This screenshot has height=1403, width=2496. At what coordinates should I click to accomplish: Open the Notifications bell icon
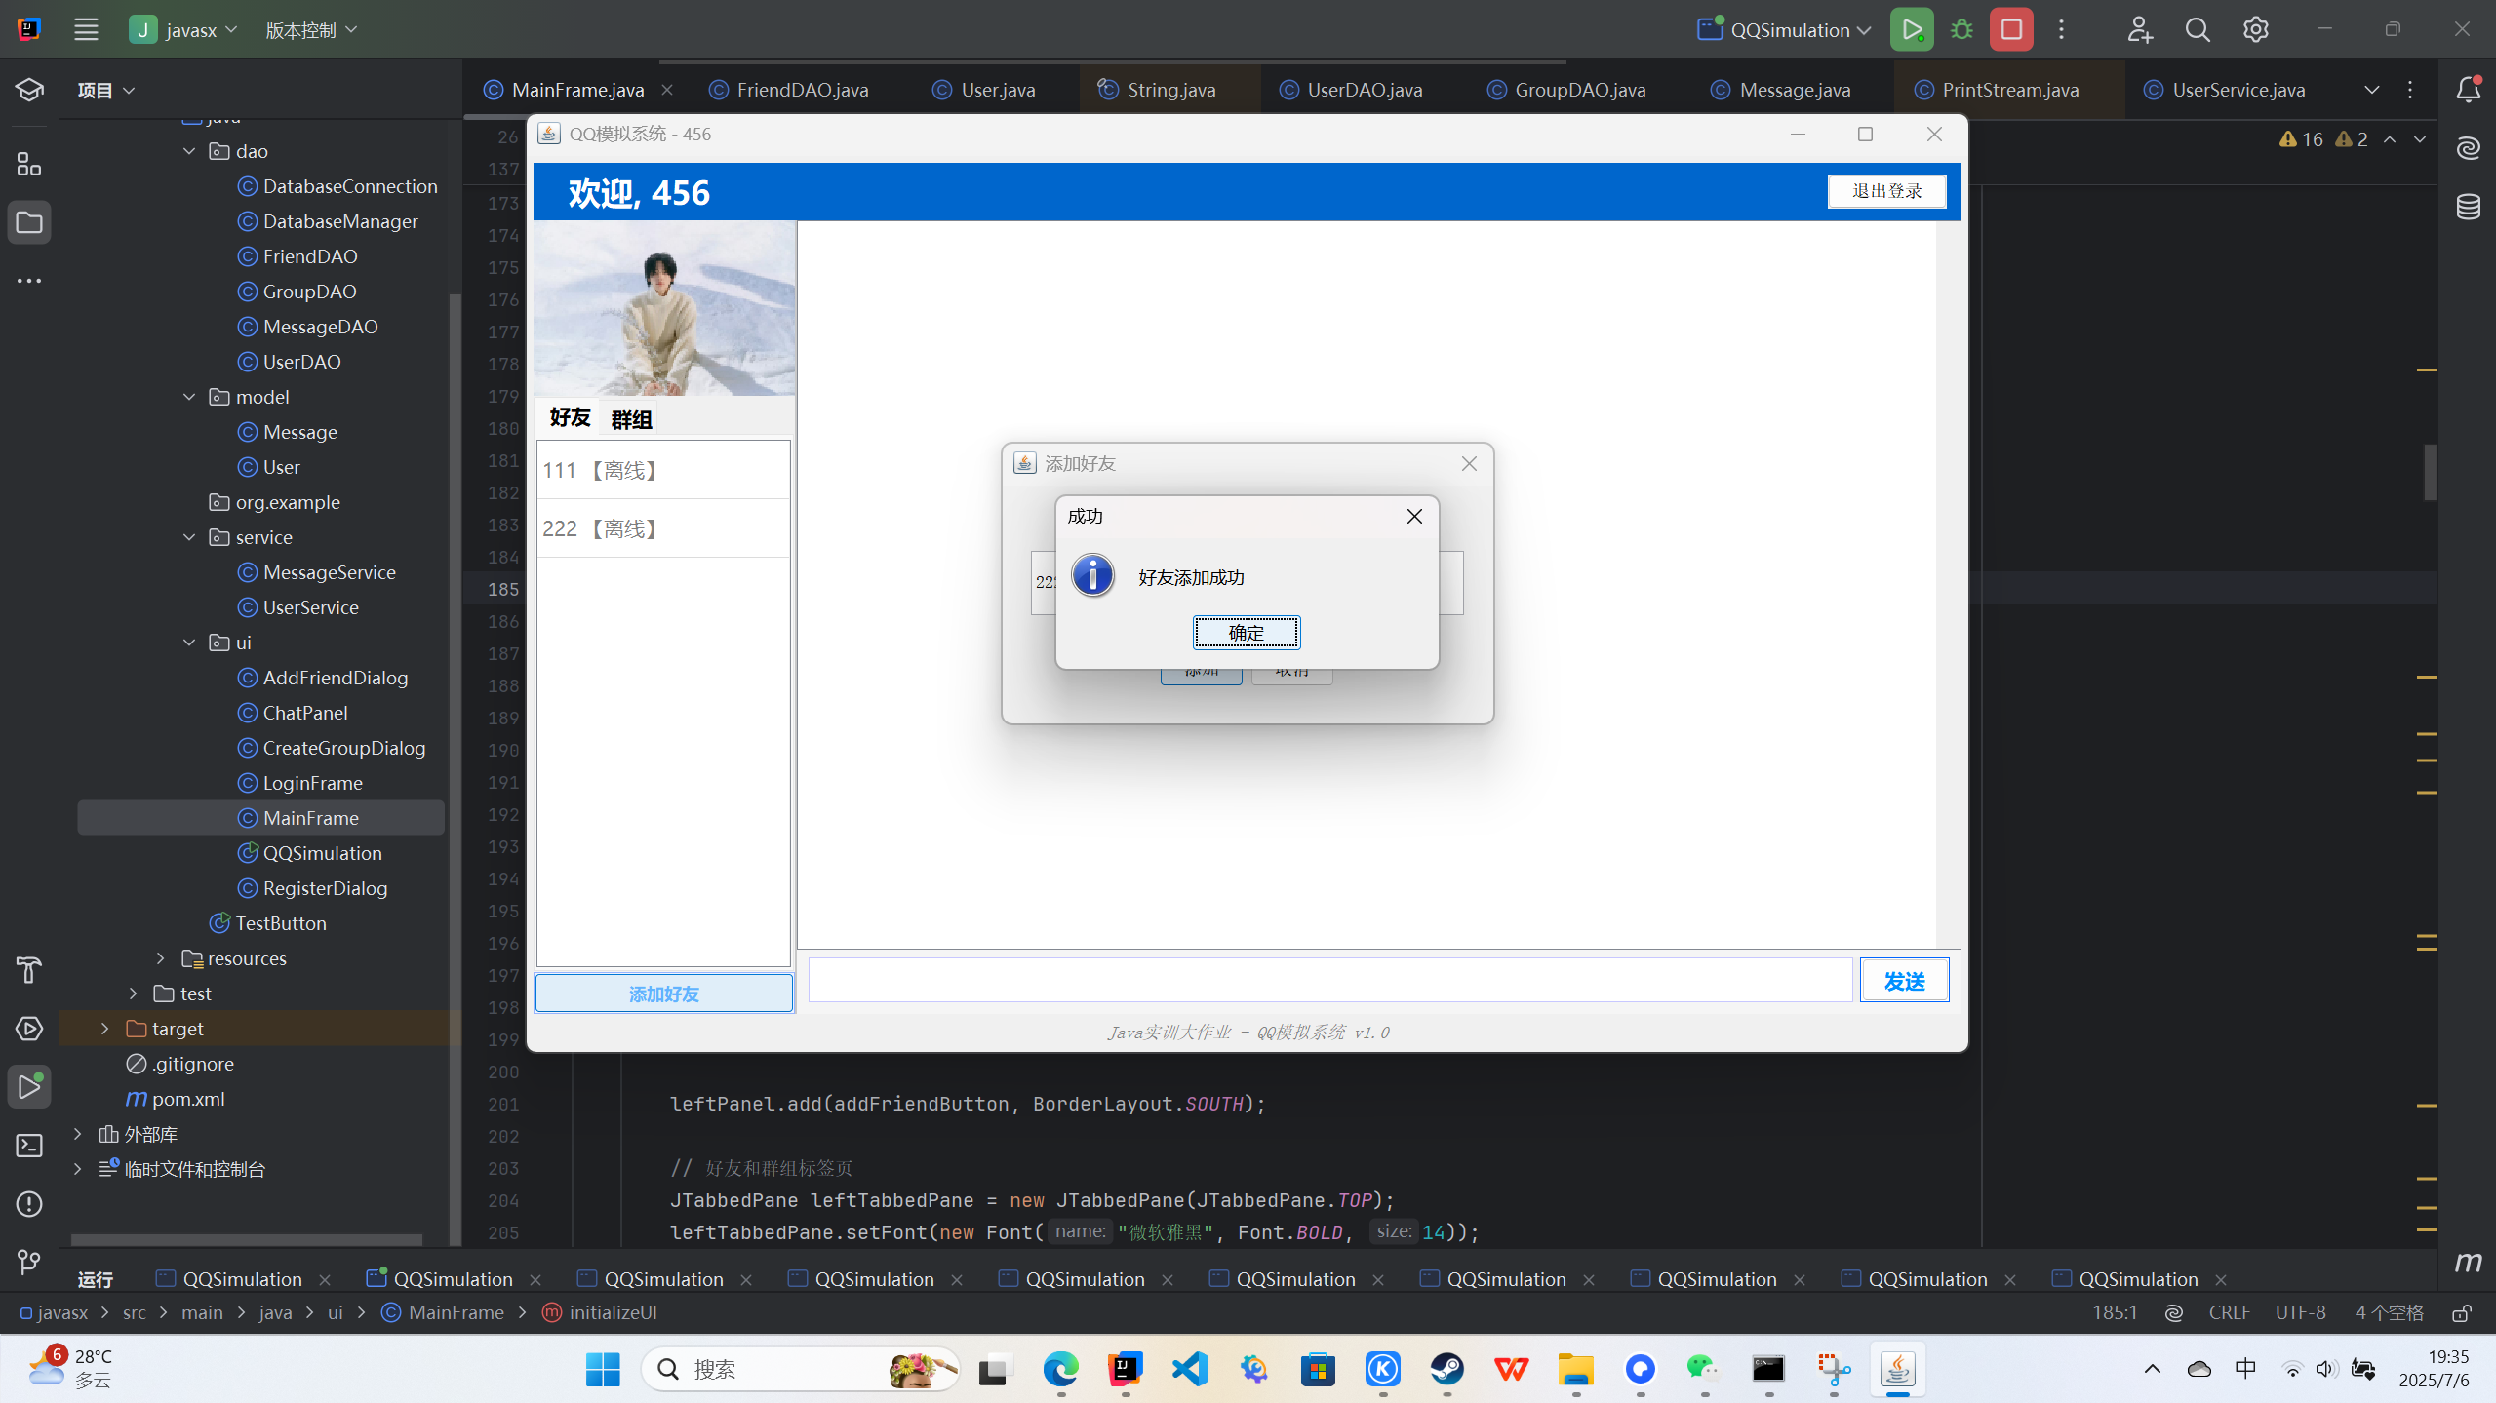2468,90
